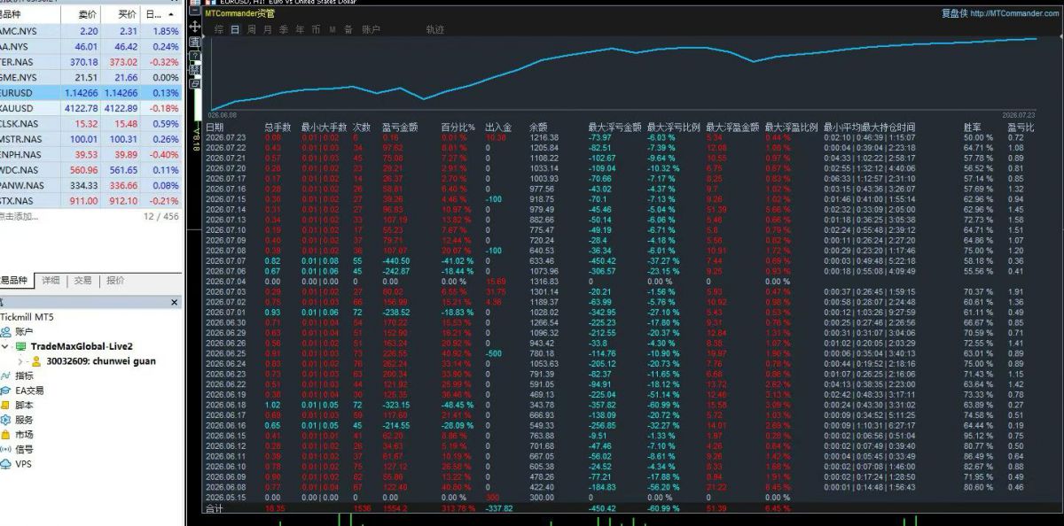Open the EA交易 expert advisors item
This screenshot has height=526, width=1064.
23,391
